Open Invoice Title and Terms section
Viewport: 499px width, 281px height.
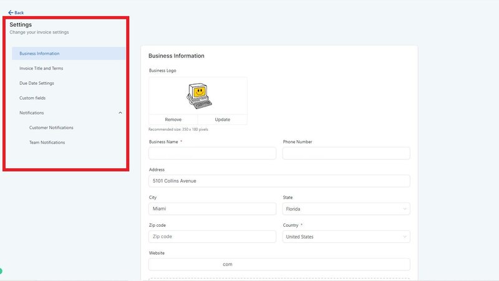coord(41,69)
